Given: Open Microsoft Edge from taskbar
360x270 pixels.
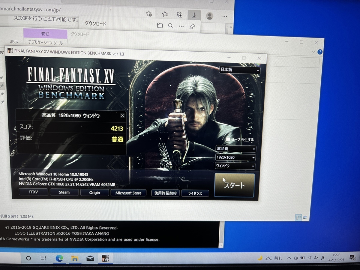Looking at the screenshot, I should tap(59, 258).
